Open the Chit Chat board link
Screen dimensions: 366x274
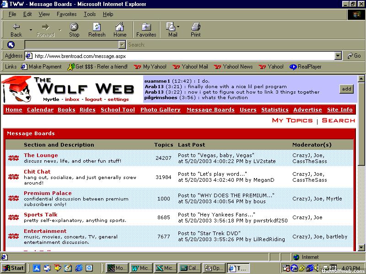point(37,172)
